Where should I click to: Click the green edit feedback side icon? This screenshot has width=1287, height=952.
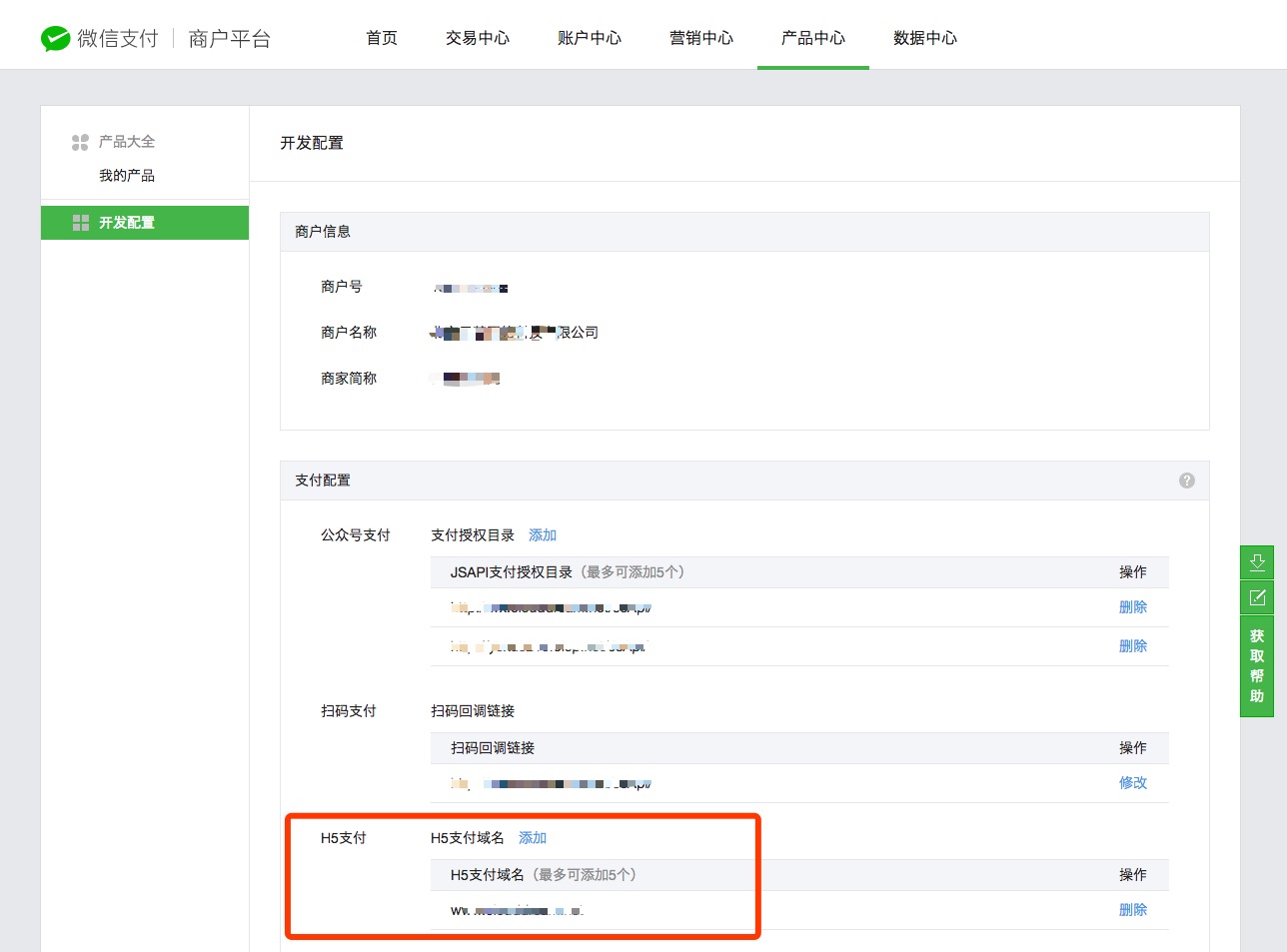click(1257, 597)
